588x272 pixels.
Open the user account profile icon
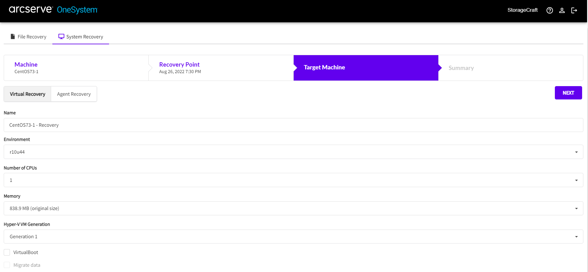[x=562, y=11]
